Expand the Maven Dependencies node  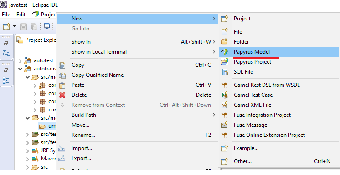(x=27, y=159)
